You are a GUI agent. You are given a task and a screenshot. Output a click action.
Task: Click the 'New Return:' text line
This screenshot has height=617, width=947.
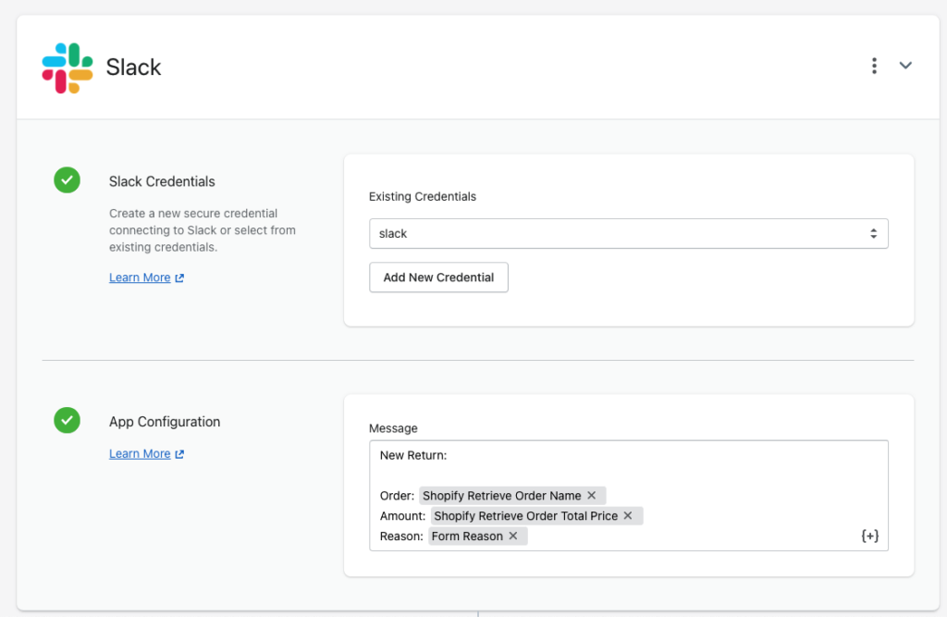click(413, 456)
